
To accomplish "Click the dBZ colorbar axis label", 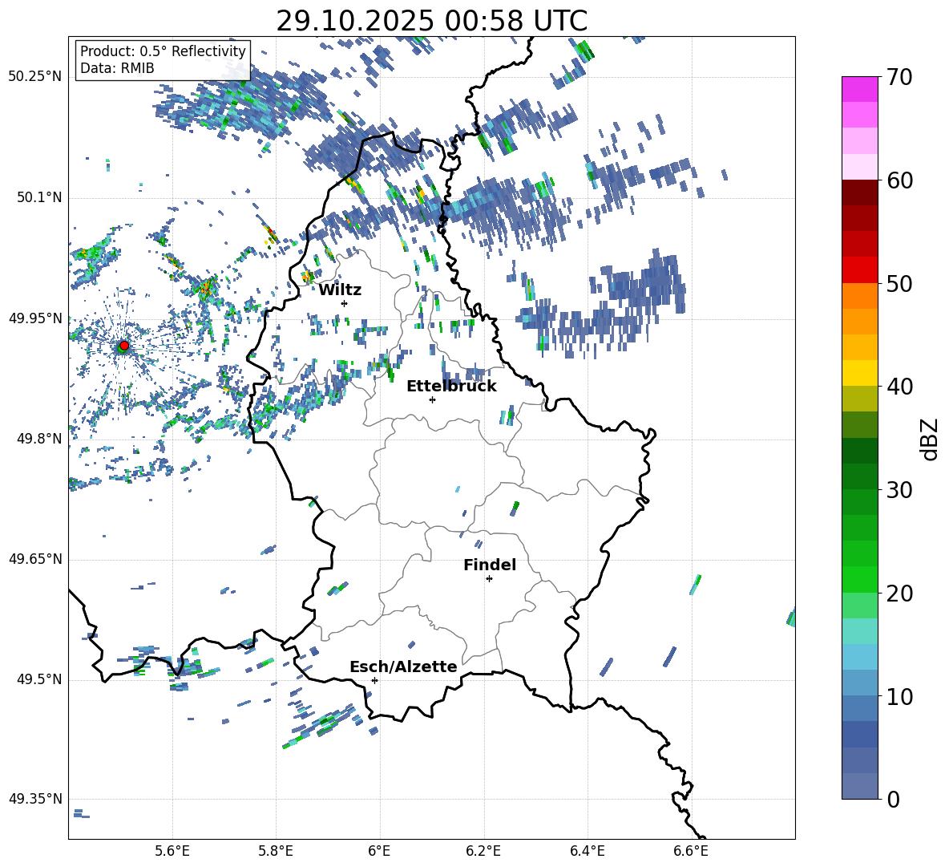I will pyautogui.click(x=931, y=439).
